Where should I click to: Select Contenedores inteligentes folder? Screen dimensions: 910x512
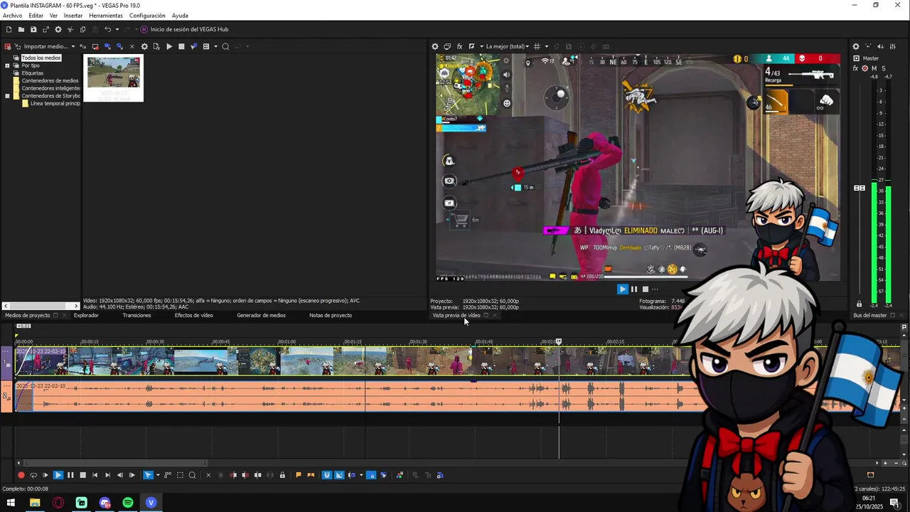(x=50, y=88)
